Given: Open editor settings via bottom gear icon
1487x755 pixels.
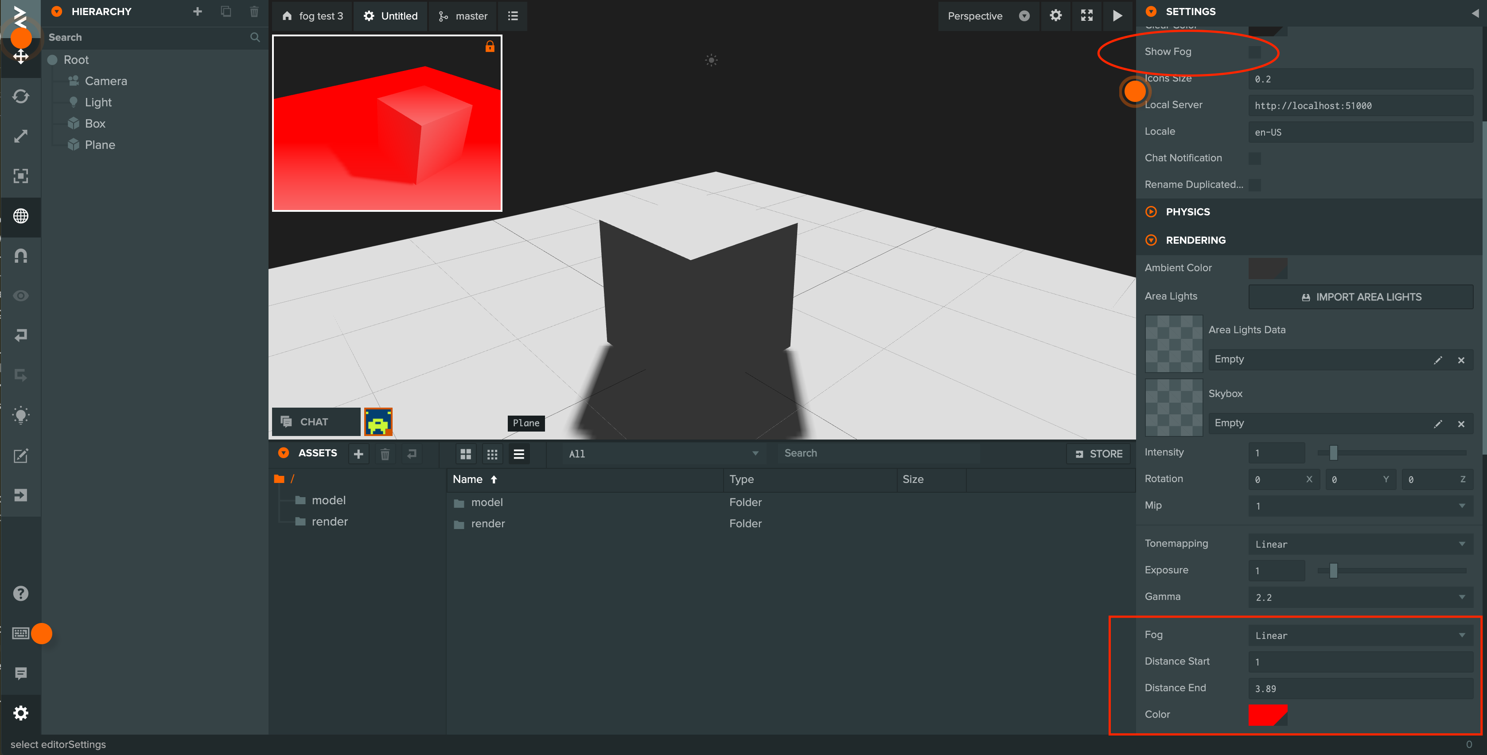Looking at the screenshot, I should (x=21, y=713).
